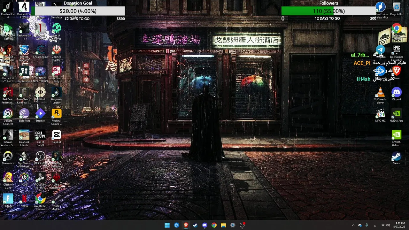Switch the input language indicator
Screen dimensions: 409x230
point(375,225)
